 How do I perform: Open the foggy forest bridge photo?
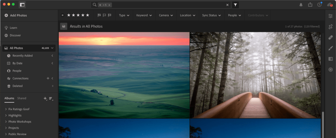point(255,75)
